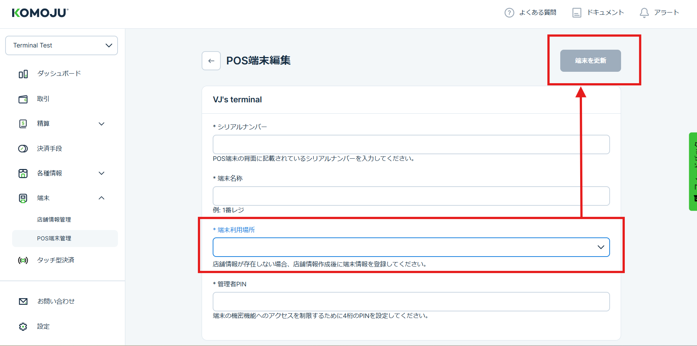Expand the 精算 submenu chevron
Viewport: 697px width, 346px height.
click(x=102, y=124)
